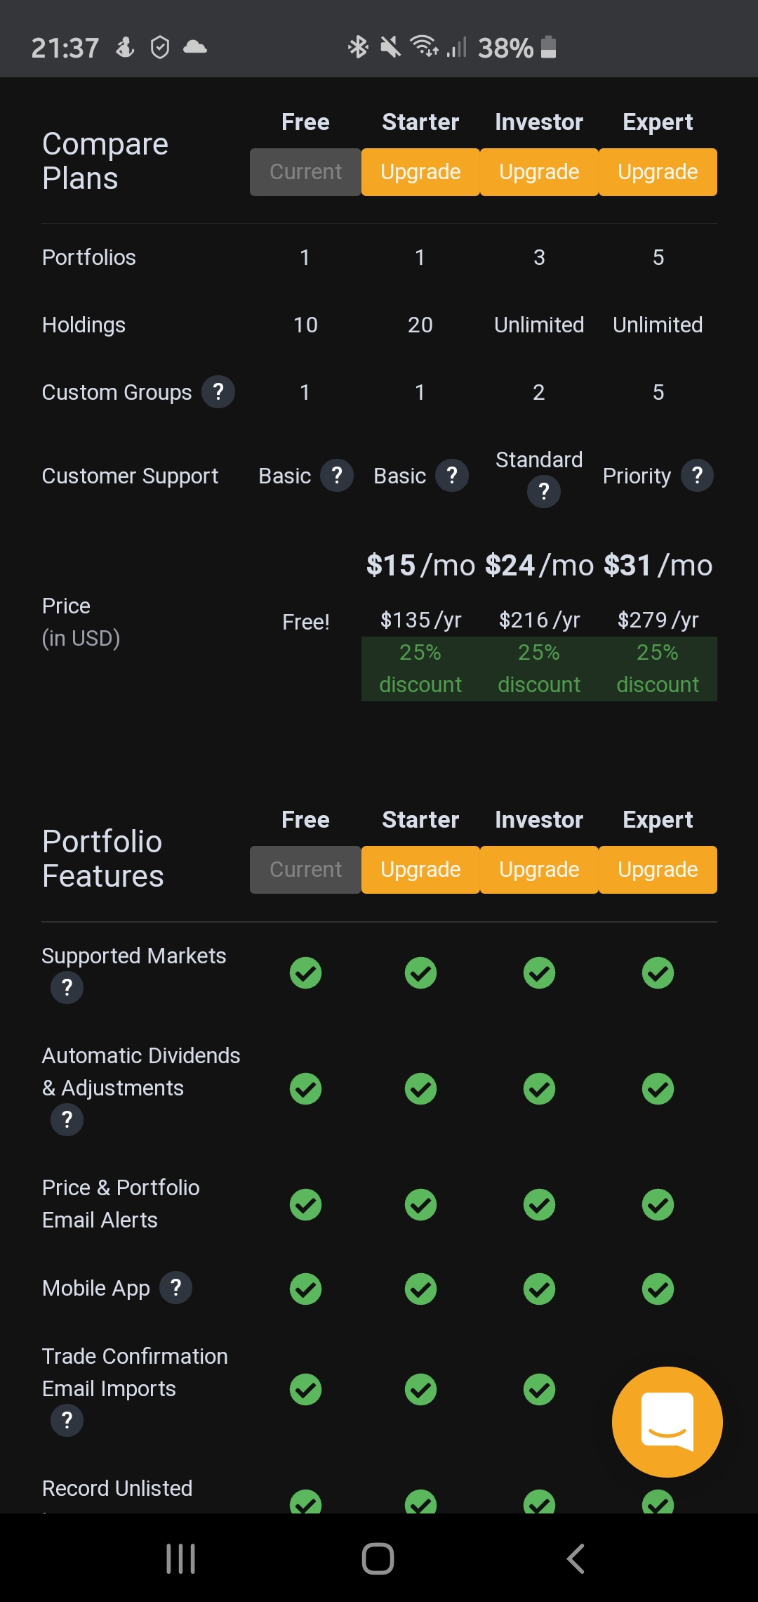Upgrade to Starter in Portfolio Features
Screen dimensions: 758x1602
pyautogui.click(x=420, y=870)
